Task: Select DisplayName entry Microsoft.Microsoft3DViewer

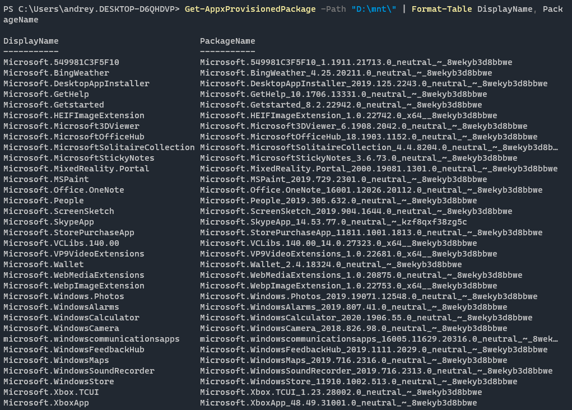Action: 72,126
